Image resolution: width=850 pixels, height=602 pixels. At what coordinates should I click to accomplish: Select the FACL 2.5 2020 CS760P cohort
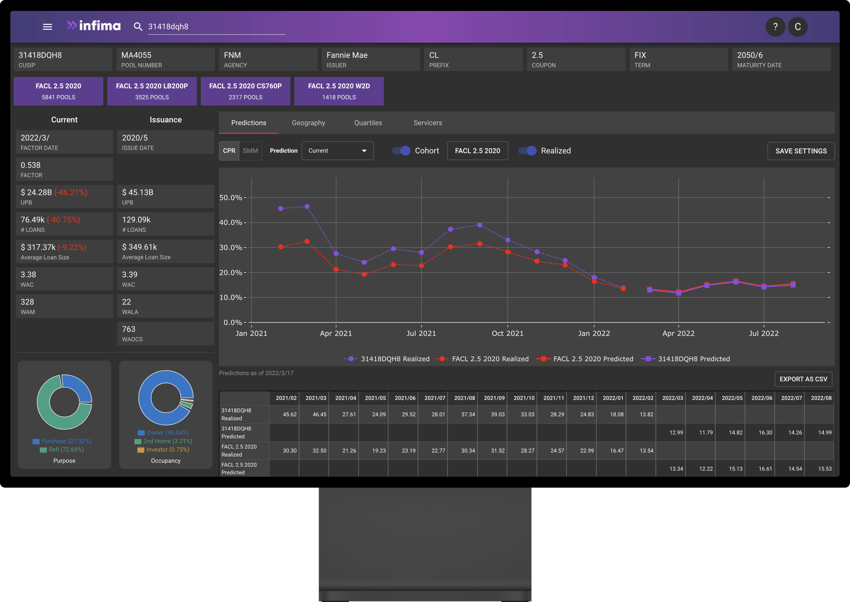click(245, 91)
